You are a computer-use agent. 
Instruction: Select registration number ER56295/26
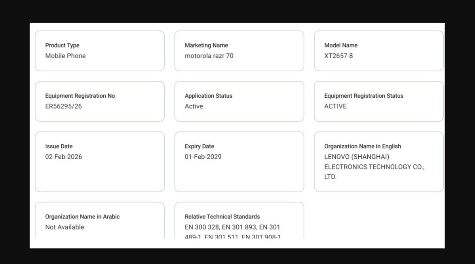click(63, 106)
